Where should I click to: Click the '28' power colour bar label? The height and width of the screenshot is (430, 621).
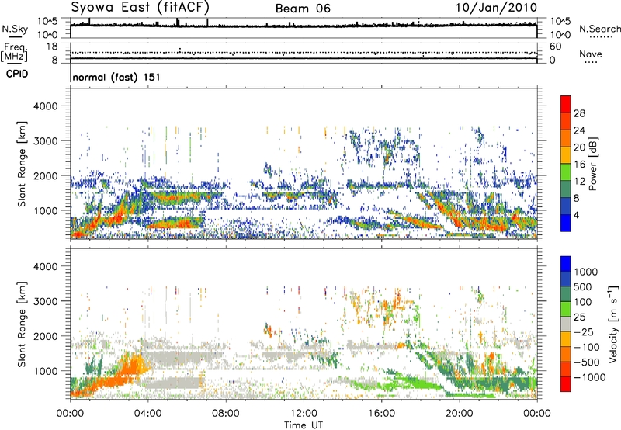point(579,113)
